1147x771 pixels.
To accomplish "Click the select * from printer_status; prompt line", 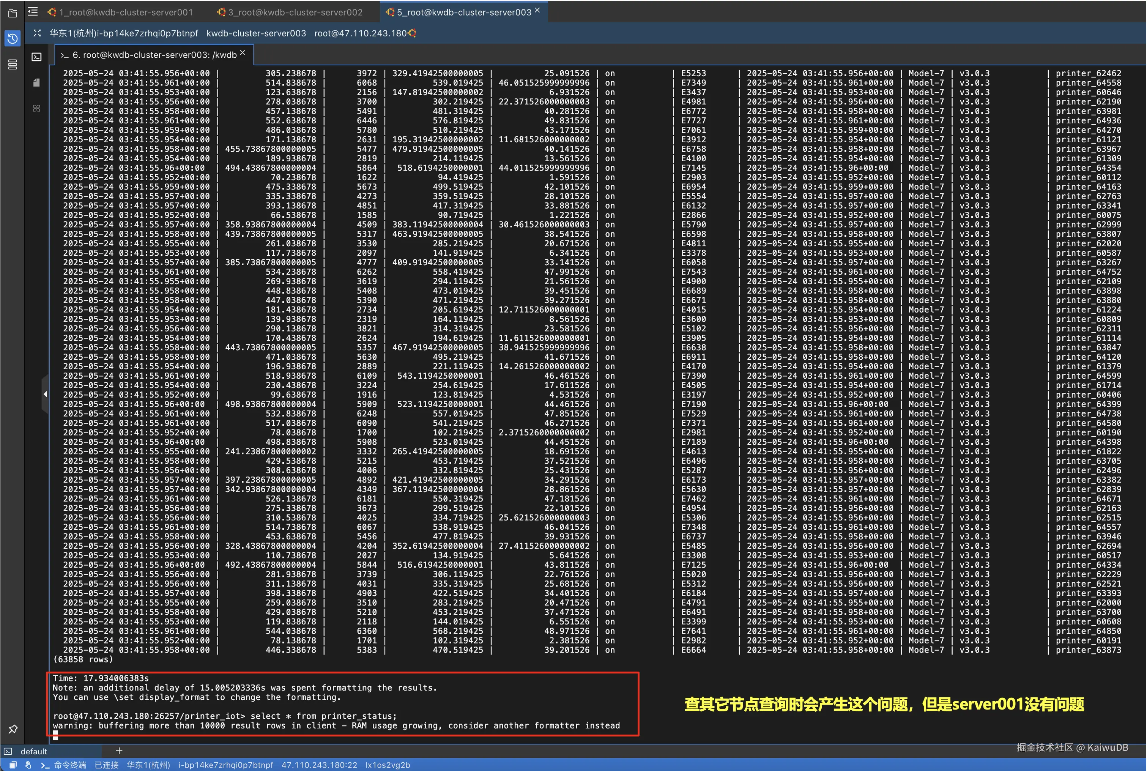I will tap(225, 716).
